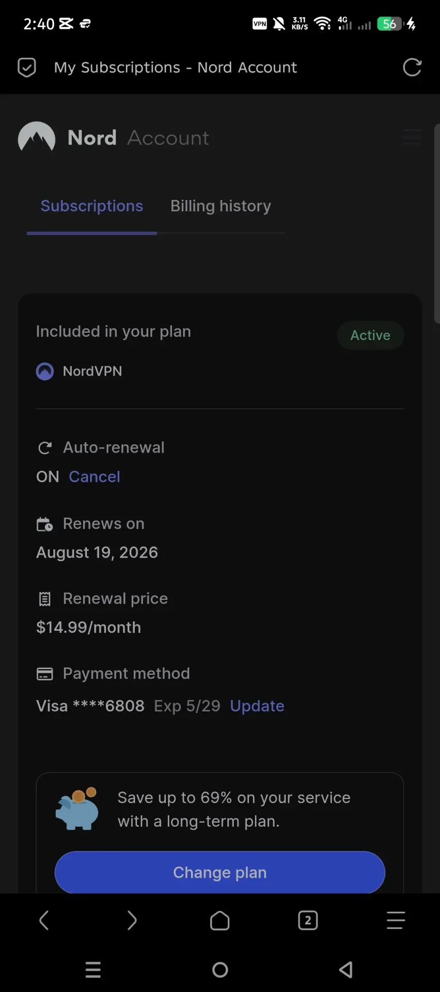Viewport: 440px width, 992px height.
Task: Switch to the Billing history tab
Action: point(221,206)
